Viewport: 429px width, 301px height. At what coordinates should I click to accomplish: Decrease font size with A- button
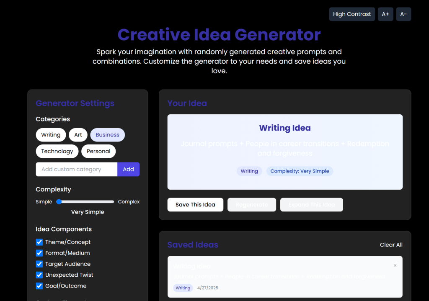pyautogui.click(x=403, y=14)
